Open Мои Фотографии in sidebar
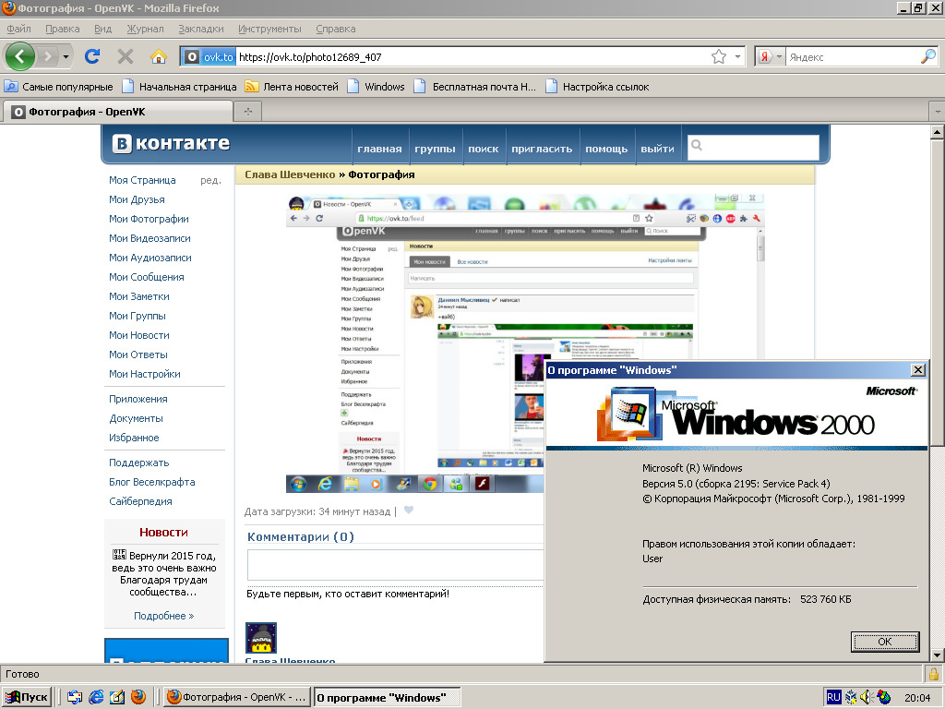The width and height of the screenshot is (945, 709). click(x=149, y=218)
